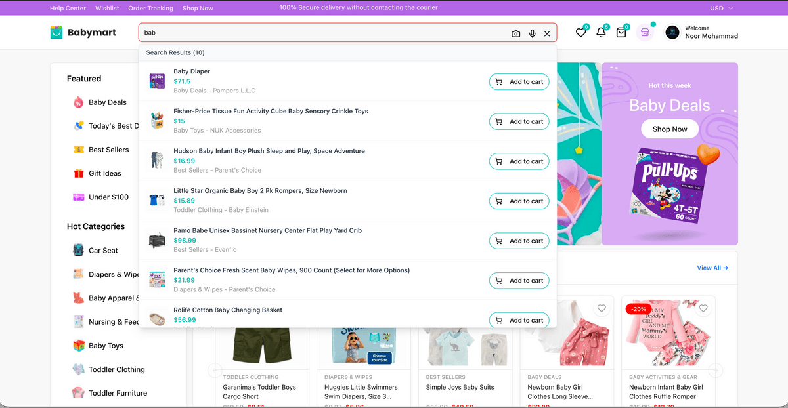Click the microphone voice search icon
This screenshot has width=788, height=408.
point(532,33)
